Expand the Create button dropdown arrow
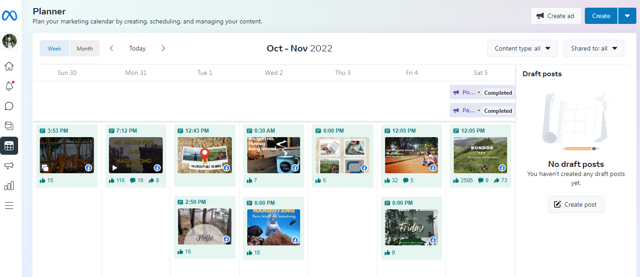The image size is (640, 277). click(627, 16)
